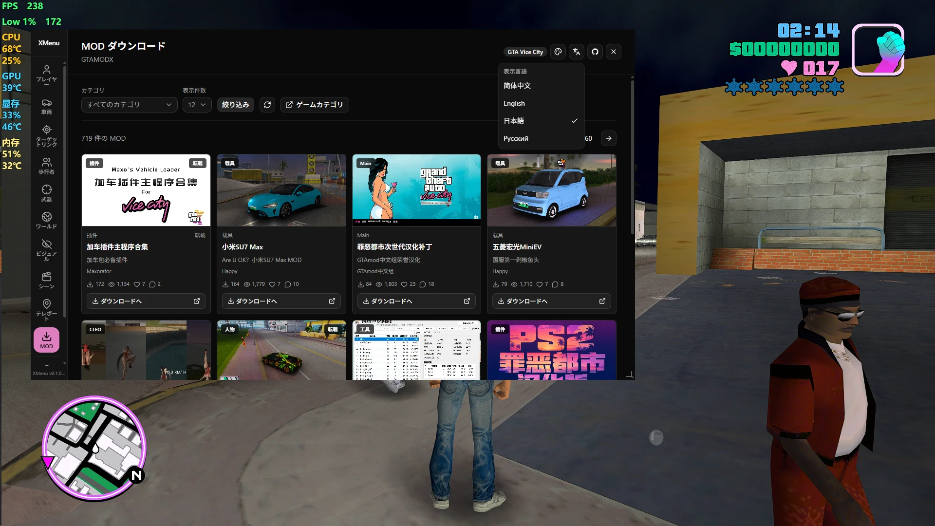Open the プレイヤー (player) sidebar section
The width and height of the screenshot is (935, 526).
click(x=46, y=75)
